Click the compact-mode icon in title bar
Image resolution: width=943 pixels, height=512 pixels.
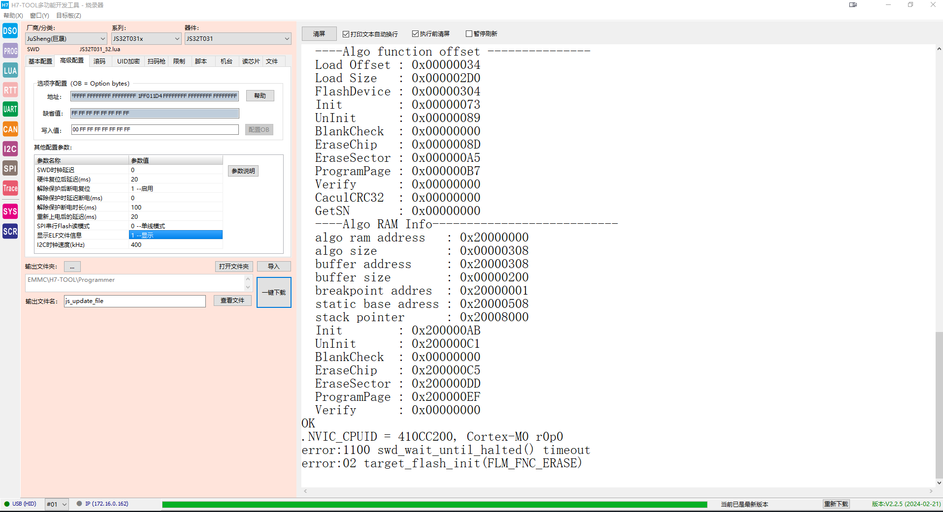853,5
